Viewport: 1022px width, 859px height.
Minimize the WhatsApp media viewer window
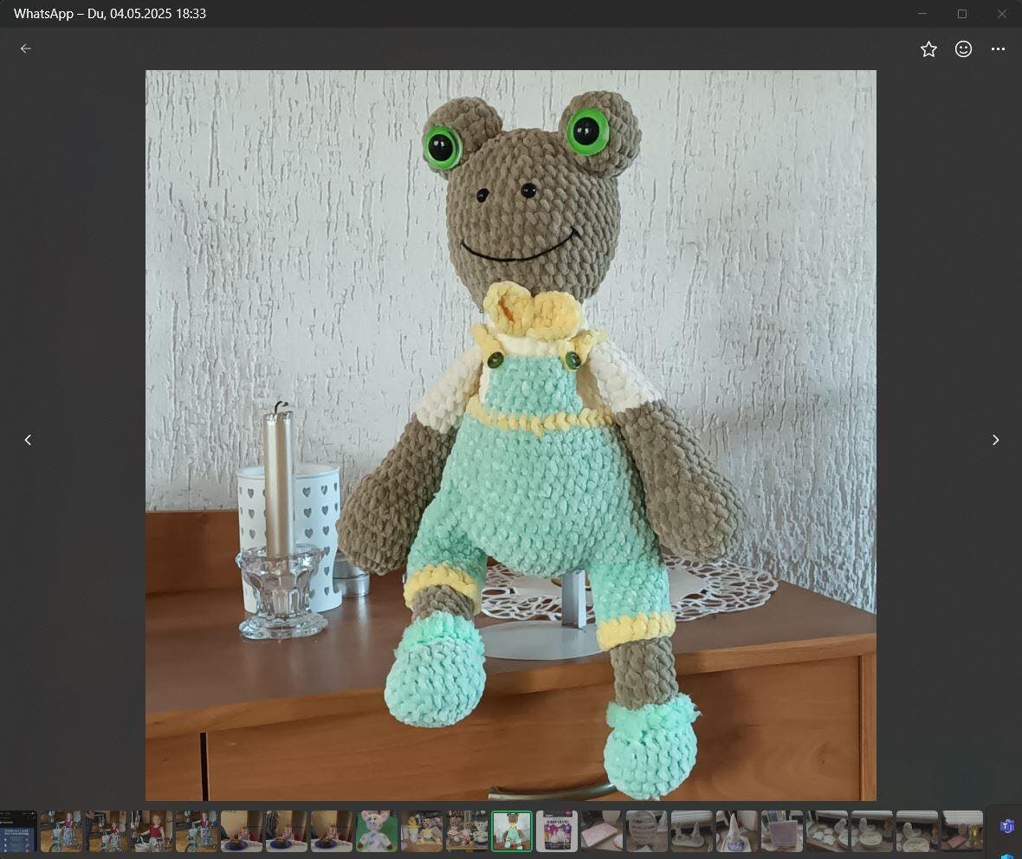tap(922, 14)
